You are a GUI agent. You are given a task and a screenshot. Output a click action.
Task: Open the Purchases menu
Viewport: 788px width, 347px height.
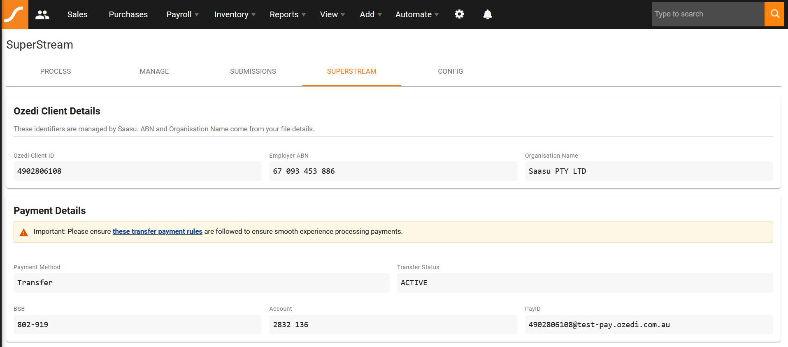(128, 14)
